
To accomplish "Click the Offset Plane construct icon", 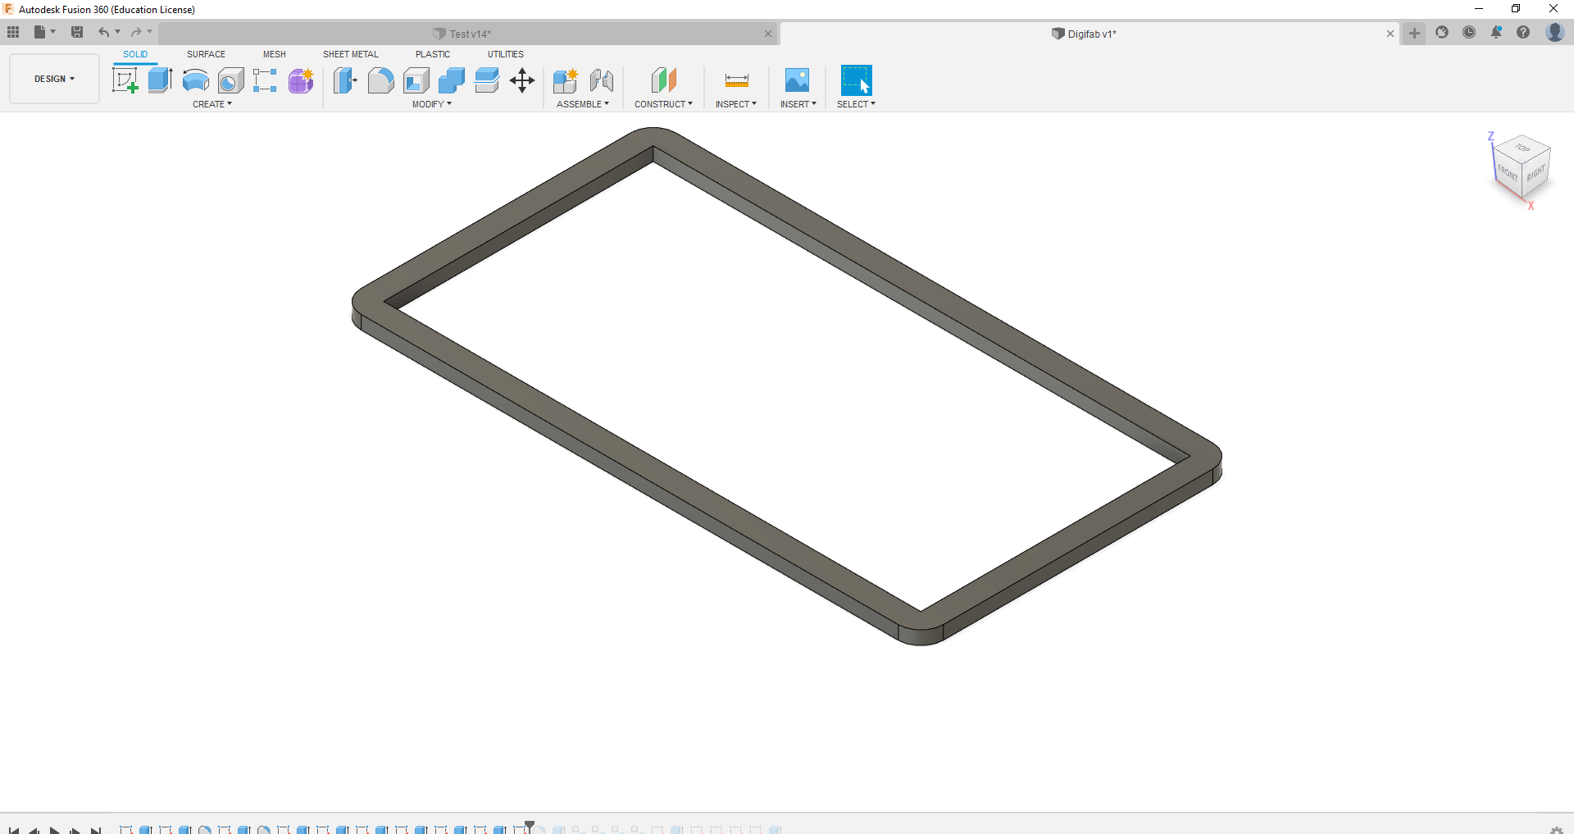I will click(664, 80).
